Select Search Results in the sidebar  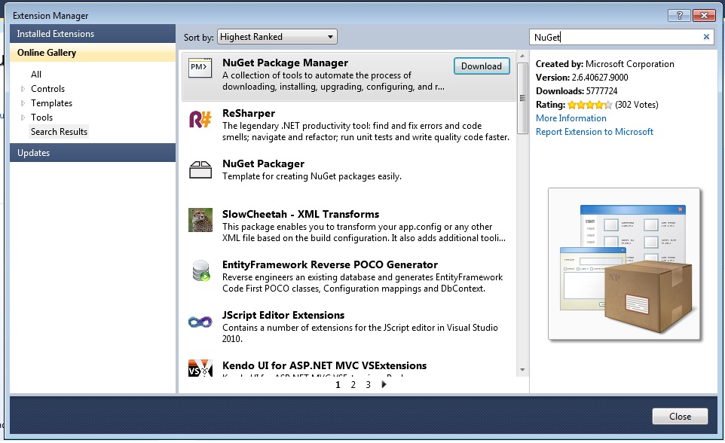click(x=59, y=131)
